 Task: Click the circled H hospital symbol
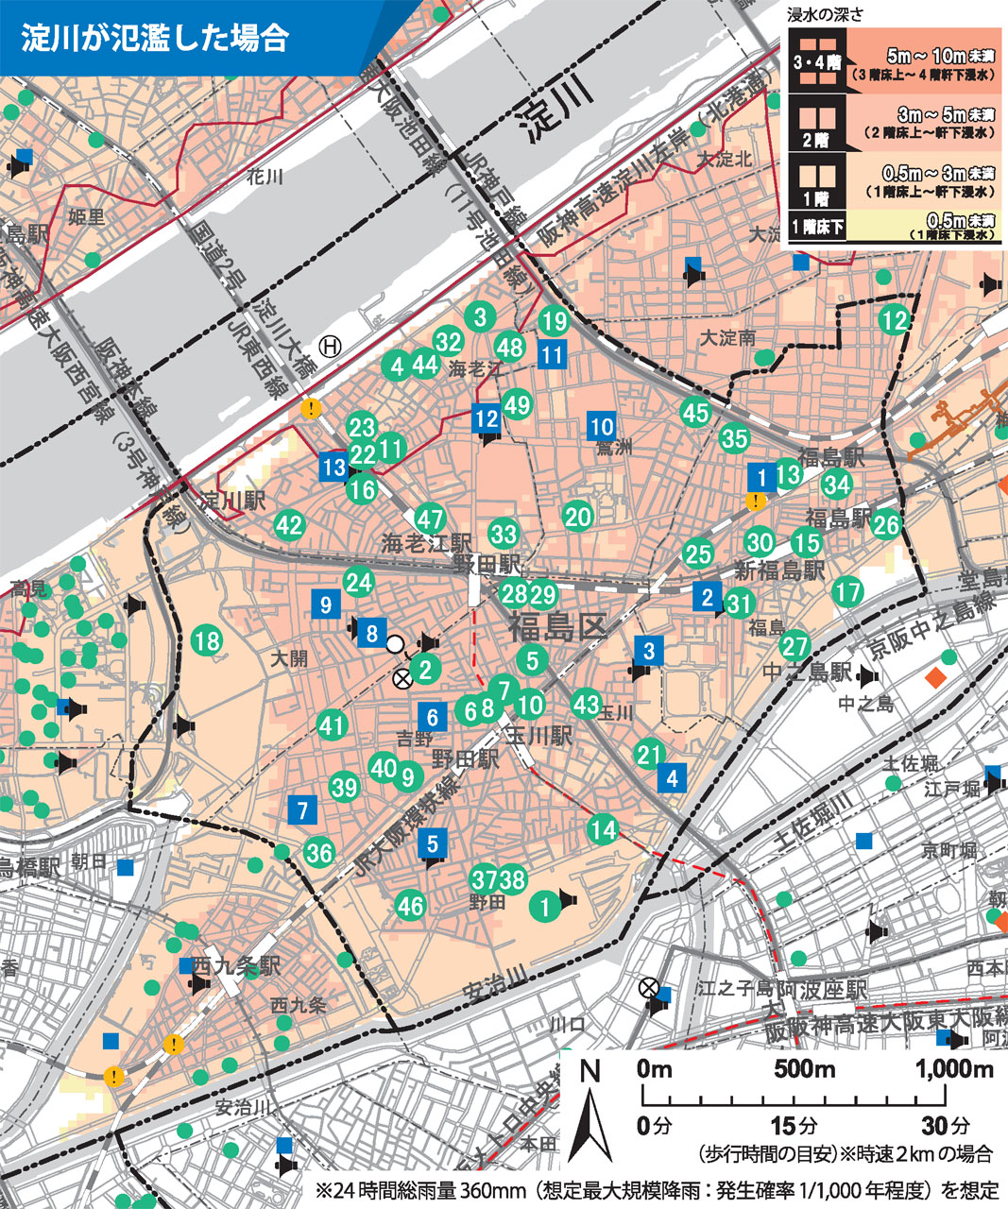[330, 346]
